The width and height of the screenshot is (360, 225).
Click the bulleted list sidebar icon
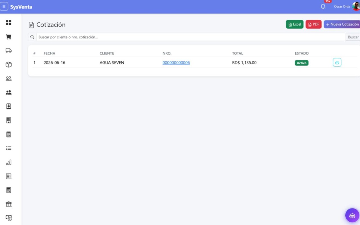pos(9,148)
